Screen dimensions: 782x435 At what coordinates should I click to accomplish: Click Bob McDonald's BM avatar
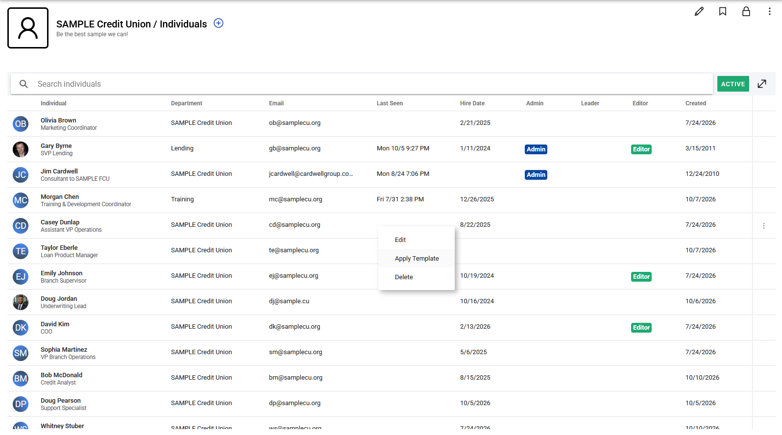pos(21,379)
